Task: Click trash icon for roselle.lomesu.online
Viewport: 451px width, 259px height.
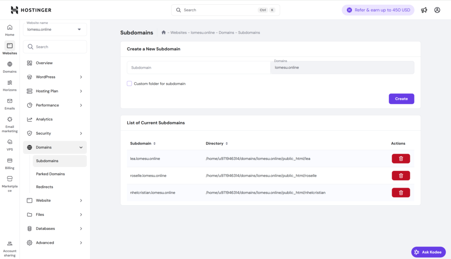Action: tap(401, 176)
